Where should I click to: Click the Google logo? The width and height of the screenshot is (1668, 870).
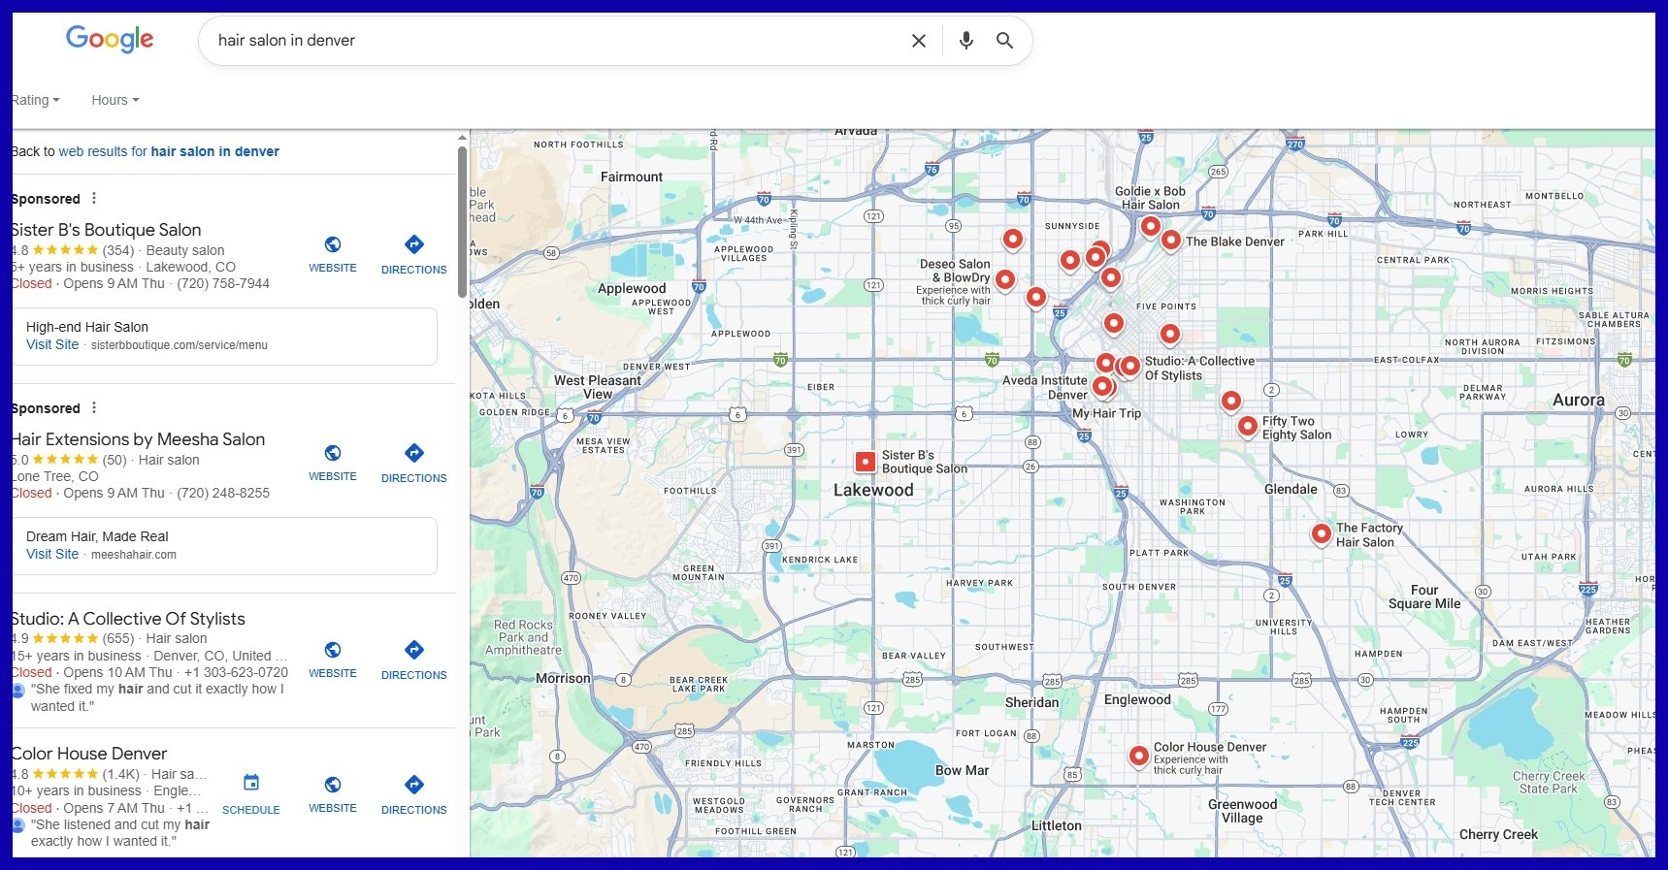pyautogui.click(x=110, y=39)
